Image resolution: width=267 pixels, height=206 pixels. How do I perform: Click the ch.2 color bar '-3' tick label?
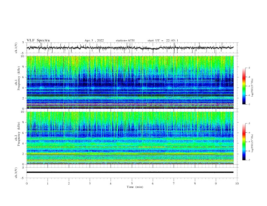[248, 124]
